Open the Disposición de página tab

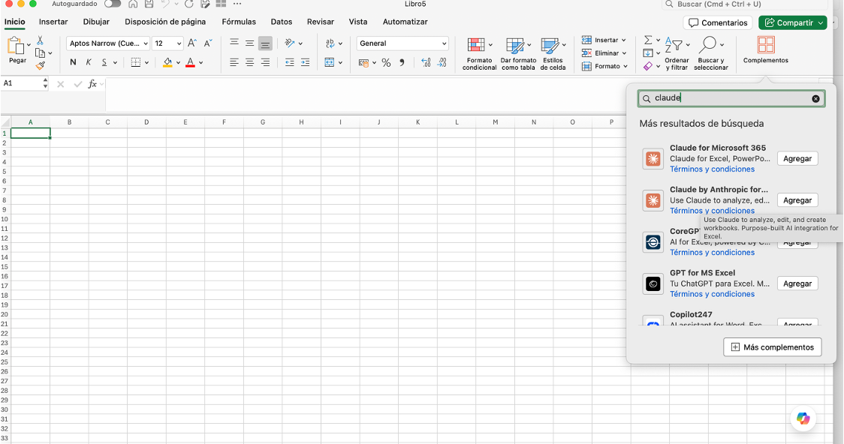pos(165,22)
